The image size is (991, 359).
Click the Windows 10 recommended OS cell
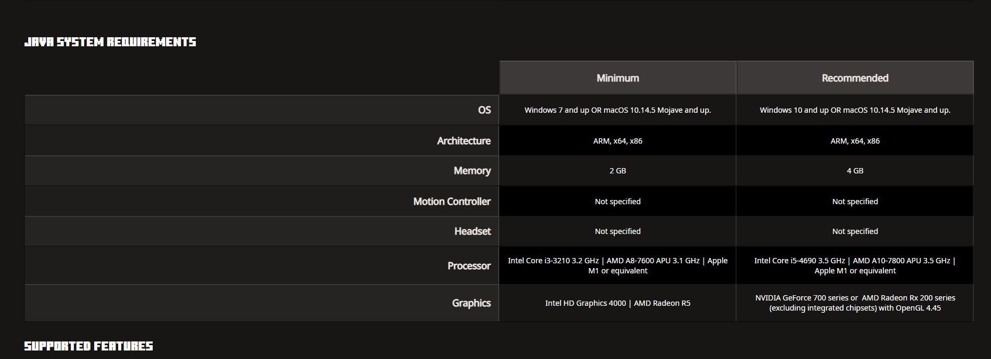pos(855,110)
